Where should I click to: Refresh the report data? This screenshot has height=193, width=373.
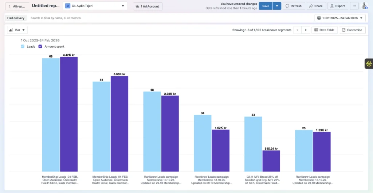coord(294,6)
